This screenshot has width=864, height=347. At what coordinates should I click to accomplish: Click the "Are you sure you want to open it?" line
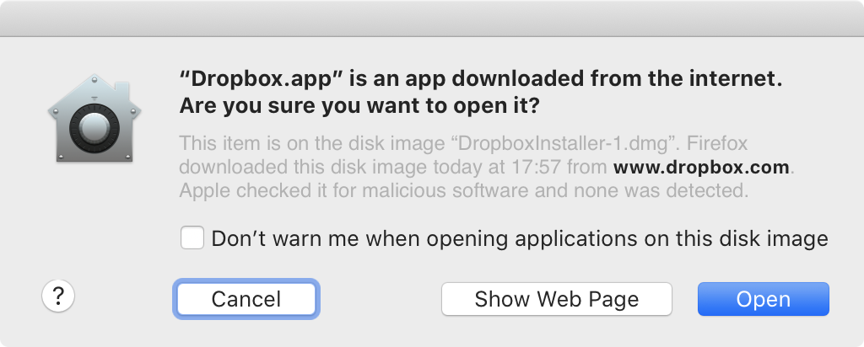coord(359,107)
